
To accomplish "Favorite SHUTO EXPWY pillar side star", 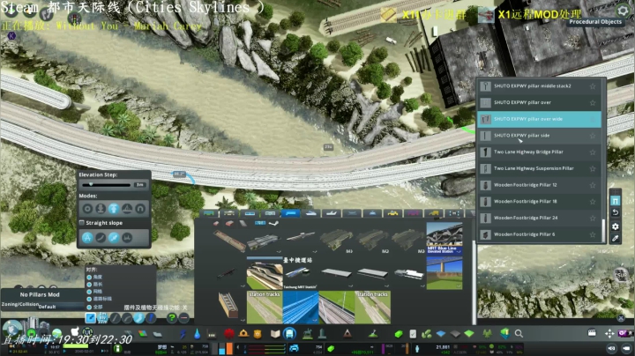I will 593,136.
